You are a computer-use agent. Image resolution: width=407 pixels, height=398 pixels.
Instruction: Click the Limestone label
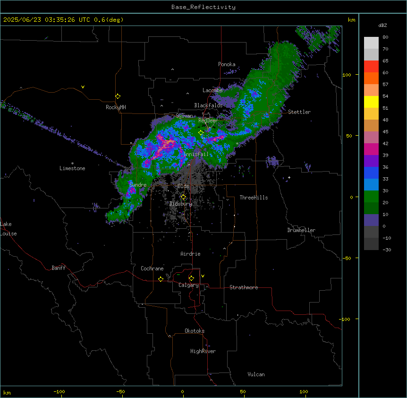point(72,168)
